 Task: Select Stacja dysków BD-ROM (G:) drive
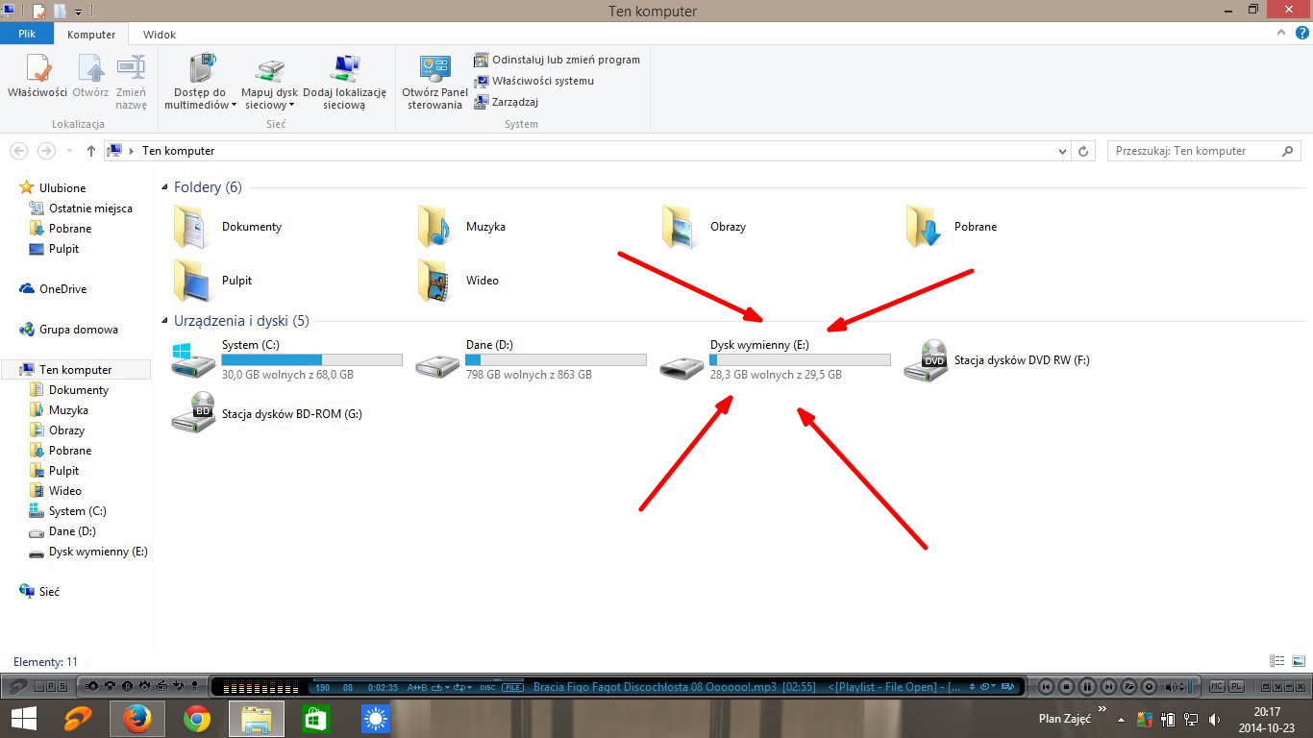[x=193, y=414]
